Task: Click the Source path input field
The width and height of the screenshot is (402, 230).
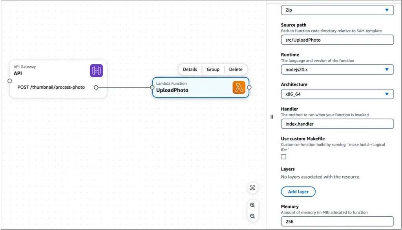Action: 337,40
